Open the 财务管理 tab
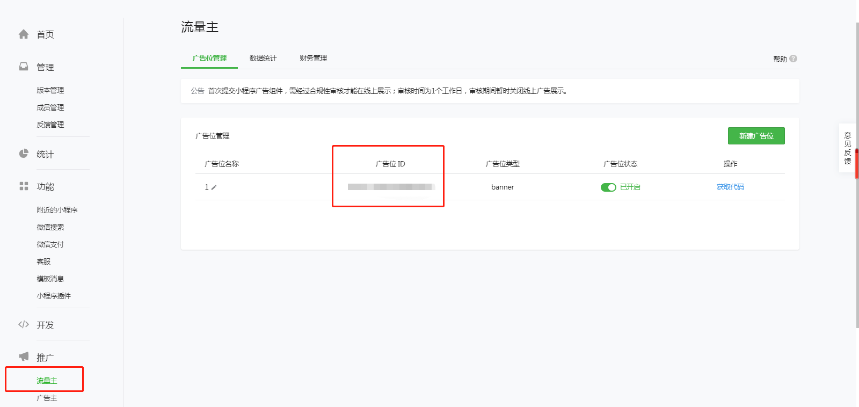This screenshot has width=859, height=407. click(x=313, y=58)
